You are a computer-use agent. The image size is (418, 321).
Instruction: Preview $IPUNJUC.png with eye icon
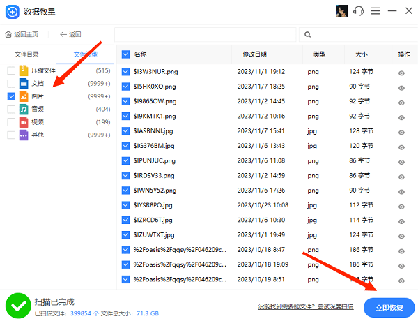point(401,162)
